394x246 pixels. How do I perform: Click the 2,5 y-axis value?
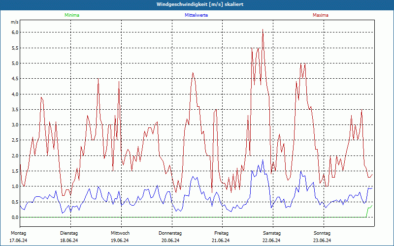tap(15, 140)
